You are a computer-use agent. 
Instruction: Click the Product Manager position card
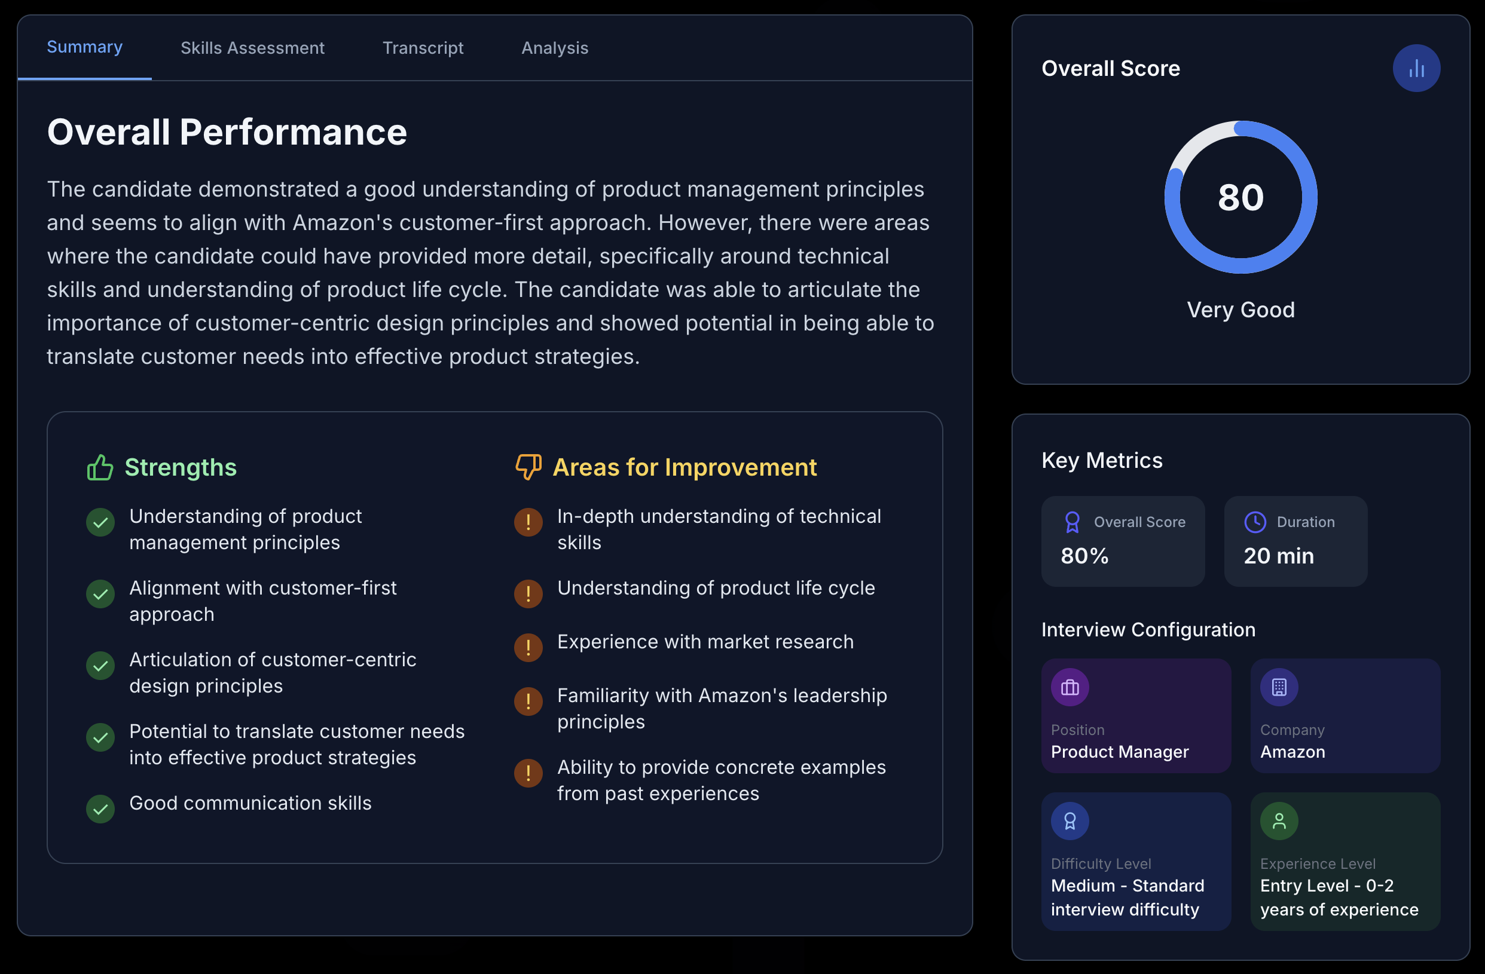coord(1135,716)
